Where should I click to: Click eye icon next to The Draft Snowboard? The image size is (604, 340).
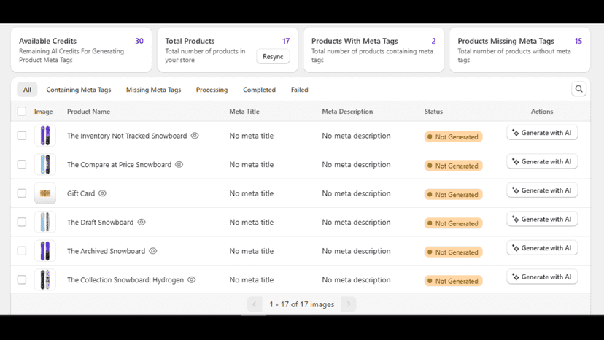pos(142,222)
